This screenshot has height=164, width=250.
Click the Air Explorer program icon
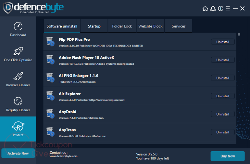[x=50, y=96]
